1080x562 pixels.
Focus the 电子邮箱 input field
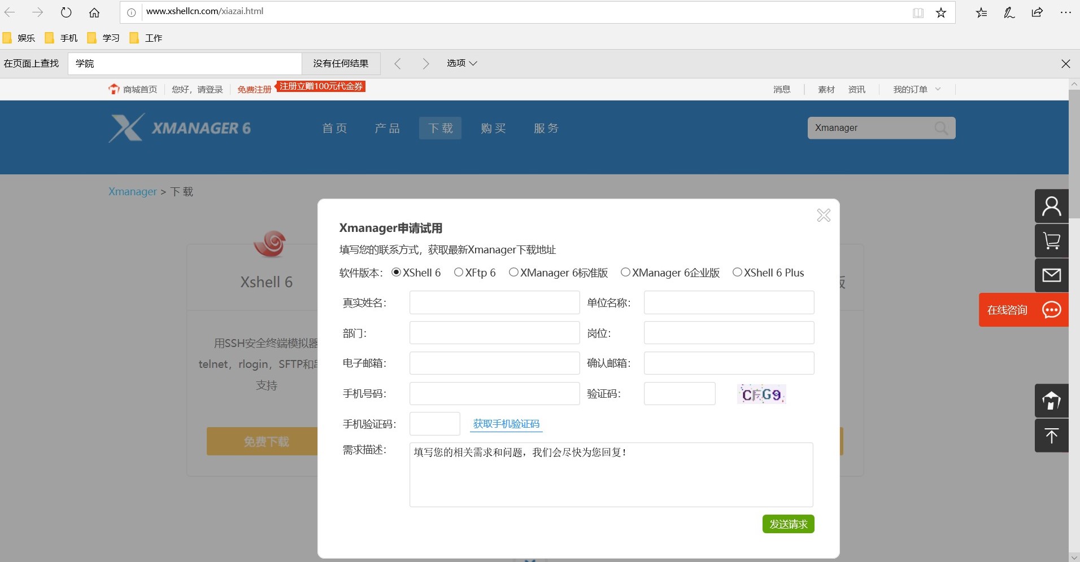click(x=495, y=363)
